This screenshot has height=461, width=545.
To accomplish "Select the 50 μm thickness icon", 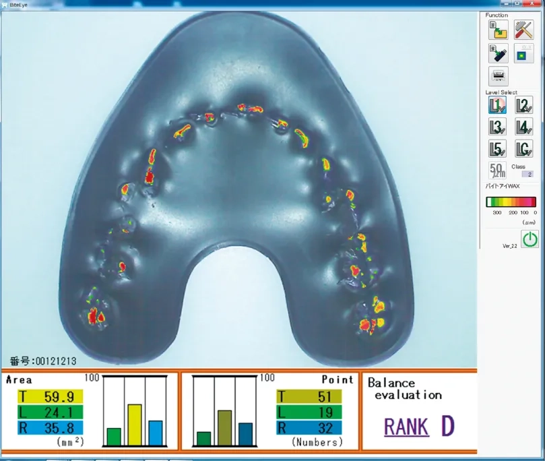I will [497, 170].
